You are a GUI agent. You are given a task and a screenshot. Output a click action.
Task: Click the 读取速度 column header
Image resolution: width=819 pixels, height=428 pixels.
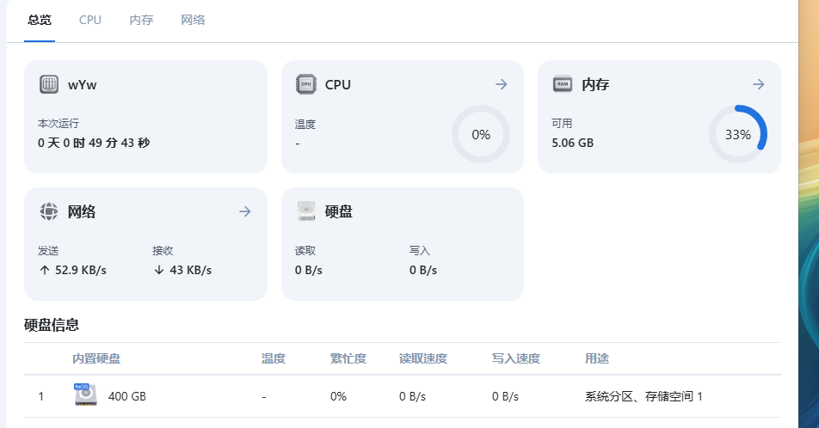423,358
